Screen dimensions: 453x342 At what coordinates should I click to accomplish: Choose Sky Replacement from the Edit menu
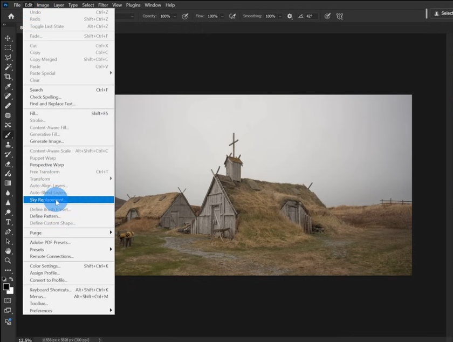coord(48,200)
